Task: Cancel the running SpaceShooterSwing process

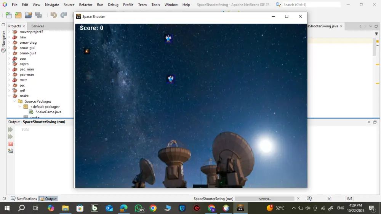Action: click(298, 198)
